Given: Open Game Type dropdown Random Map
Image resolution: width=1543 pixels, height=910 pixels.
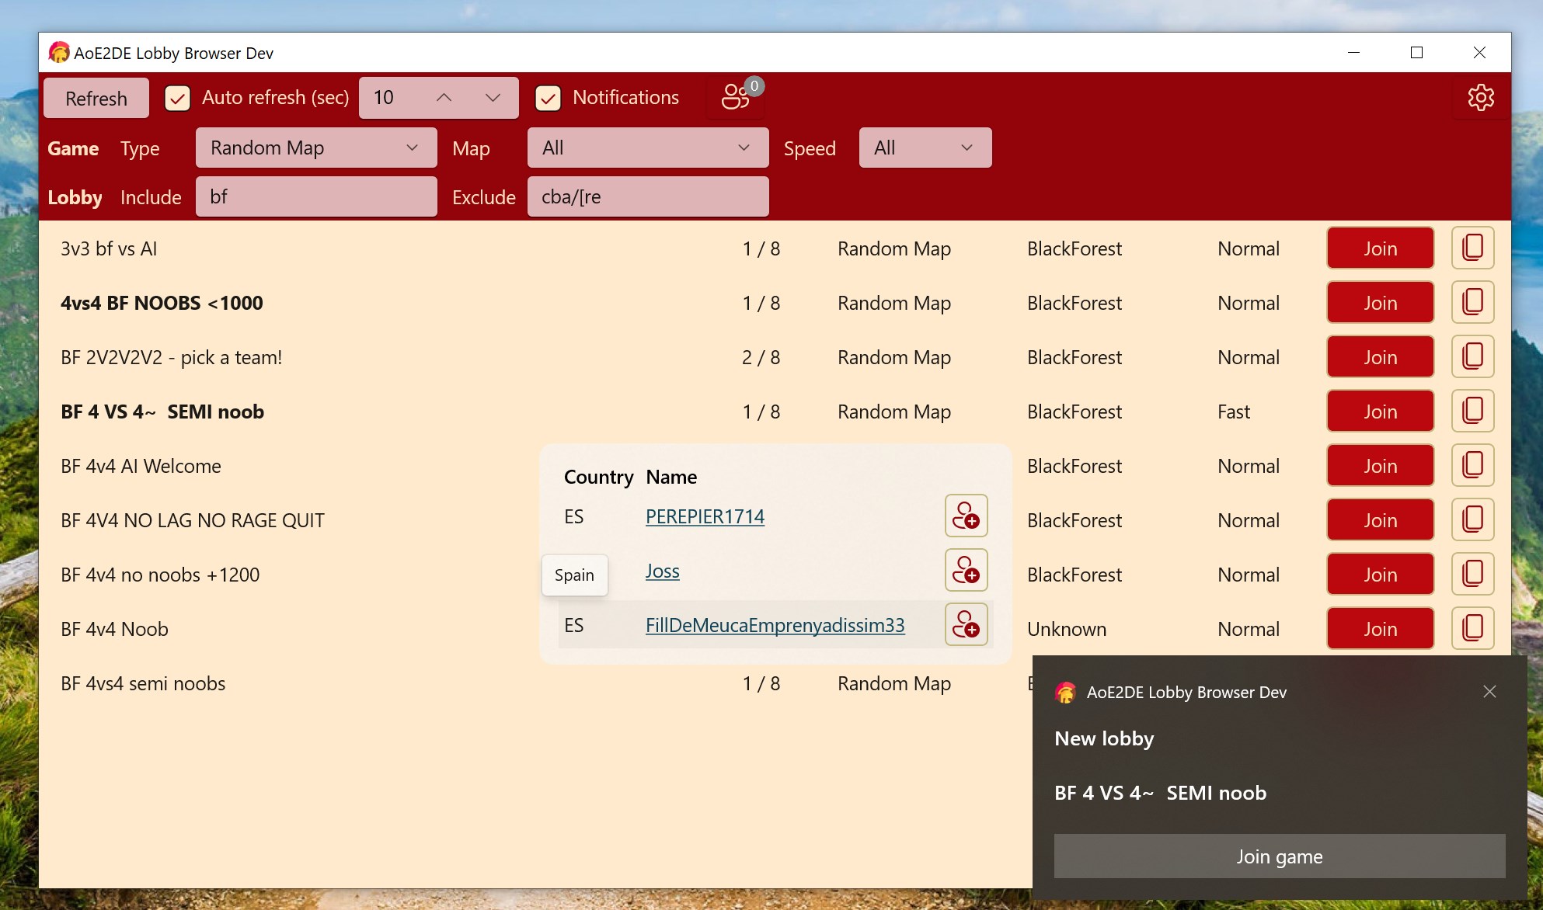Looking at the screenshot, I should click(315, 148).
